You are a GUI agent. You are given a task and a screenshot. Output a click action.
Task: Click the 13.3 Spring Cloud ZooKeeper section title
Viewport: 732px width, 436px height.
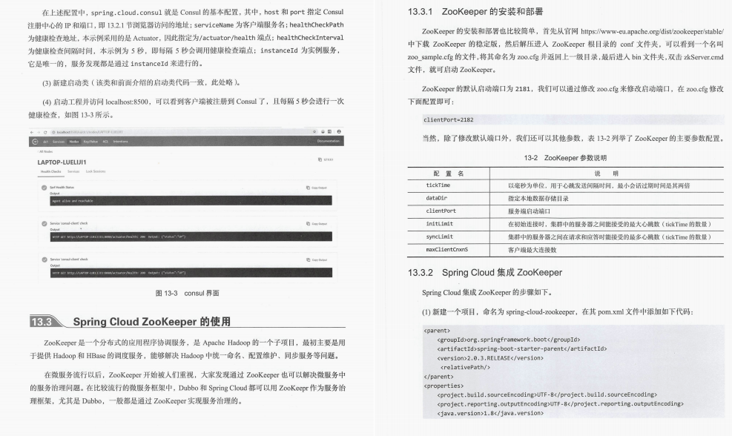click(152, 322)
